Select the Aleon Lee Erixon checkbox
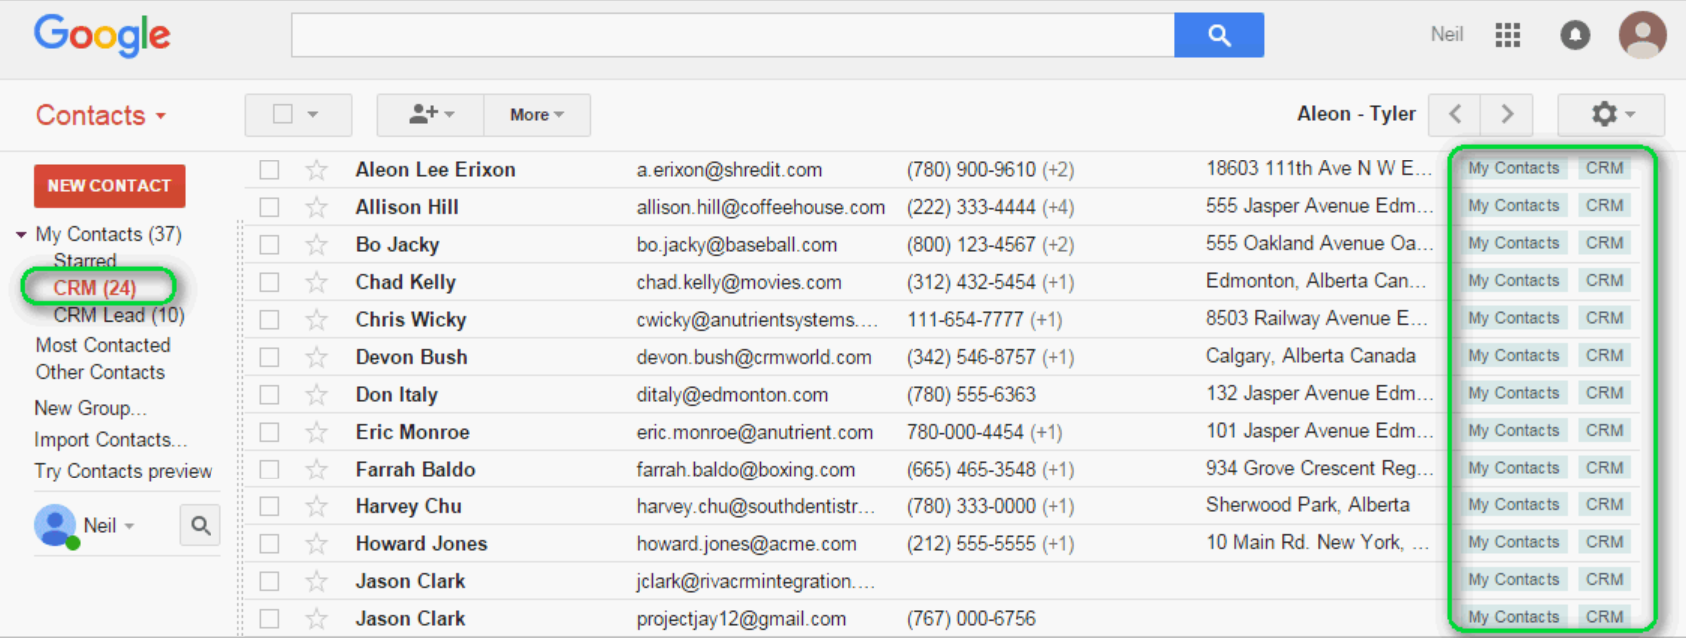Viewport: 1686px width, 638px height. pyautogui.click(x=269, y=170)
